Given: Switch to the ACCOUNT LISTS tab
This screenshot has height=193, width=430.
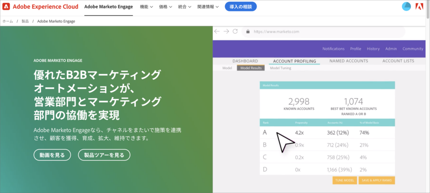Looking at the screenshot, I should pos(398,61).
